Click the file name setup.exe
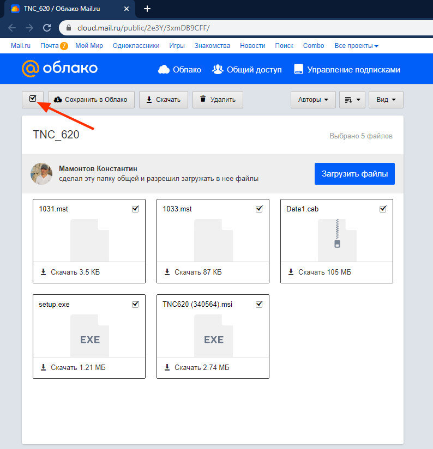Image resolution: width=433 pixels, height=449 pixels. pyautogui.click(x=54, y=305)
